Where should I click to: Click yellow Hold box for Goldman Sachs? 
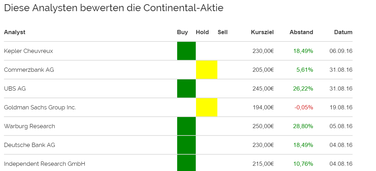point(207,107)
